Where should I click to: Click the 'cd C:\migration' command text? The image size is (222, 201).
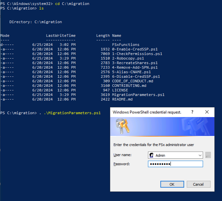pos(72,4)
